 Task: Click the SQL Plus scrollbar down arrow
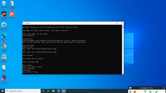[123, 73]
